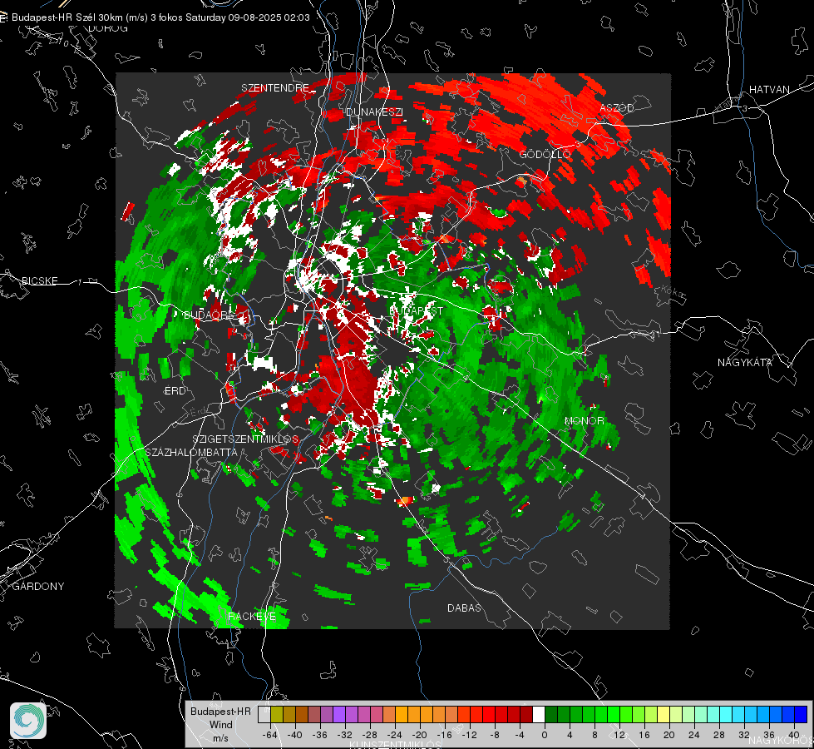Click the GÖDÖLLŐ town label
814x749 pixels.
[x=545, y=154]
